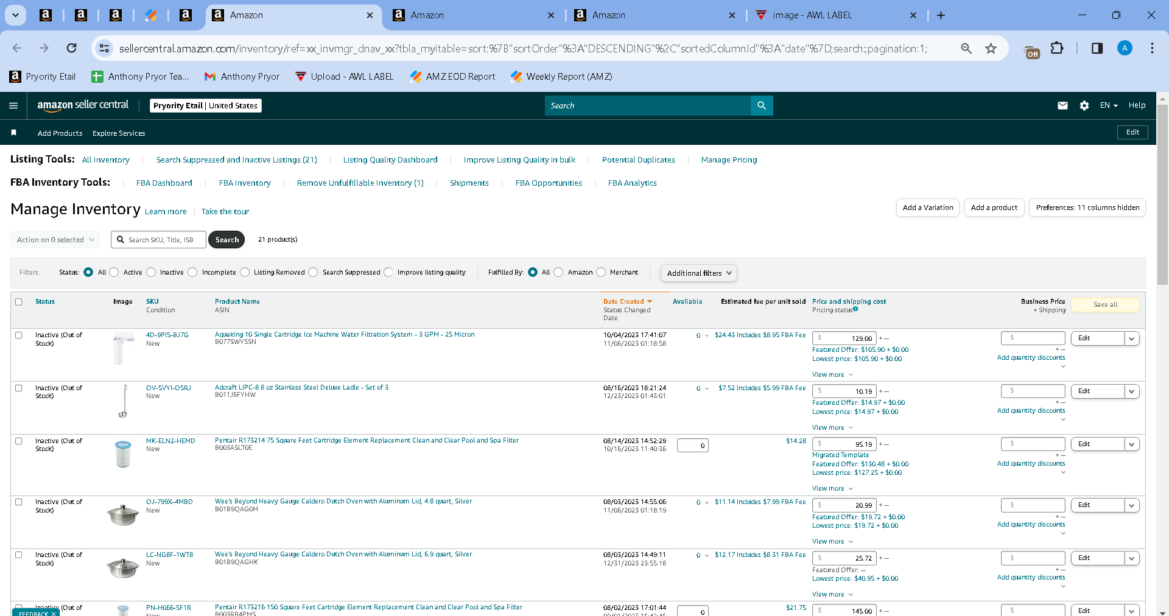Go back with the browser back arrow
The width and height of the screenshot is (1169, 616).
point(17,48)
